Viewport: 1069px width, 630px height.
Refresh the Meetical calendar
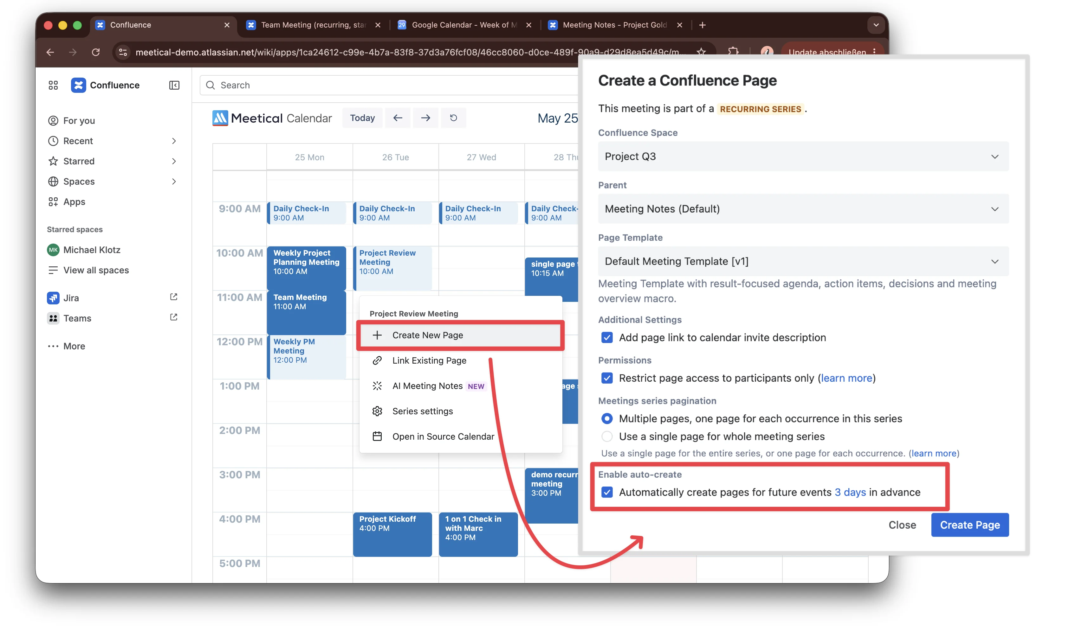click(x=453, y=118)
